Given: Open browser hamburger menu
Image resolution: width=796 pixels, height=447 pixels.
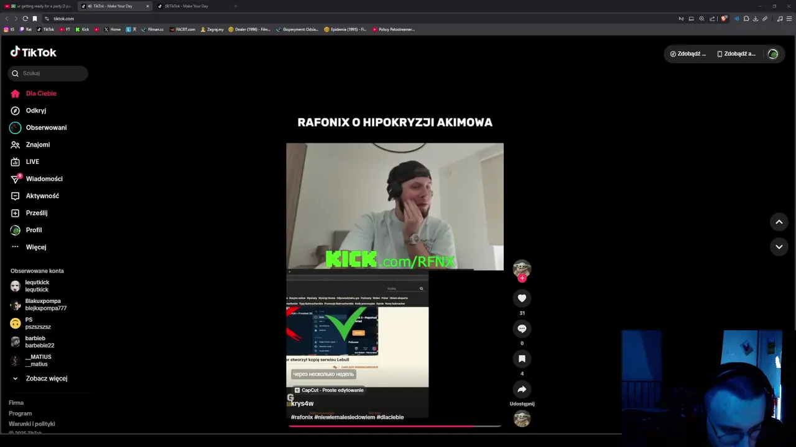Looking at the screenshot, I should (x=789, y=19).
